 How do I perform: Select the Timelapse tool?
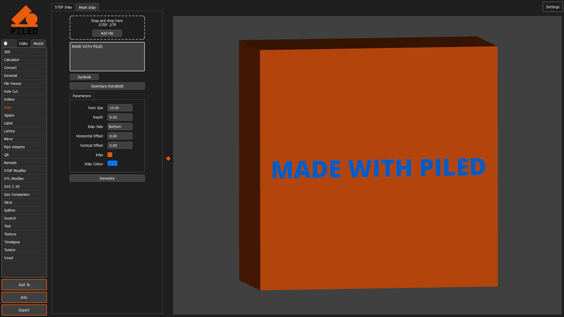[x=24, y=242]
